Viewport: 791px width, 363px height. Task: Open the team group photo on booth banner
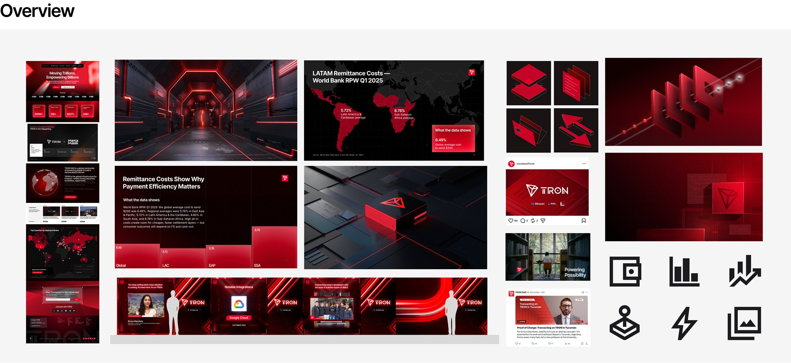(x=332, y=308)
